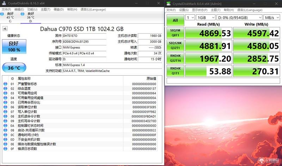Open 设置(S) menu in CrystalDiskMark
This screenshot has width=282, height=166.
pyautogui.click(x=184, y=10)
